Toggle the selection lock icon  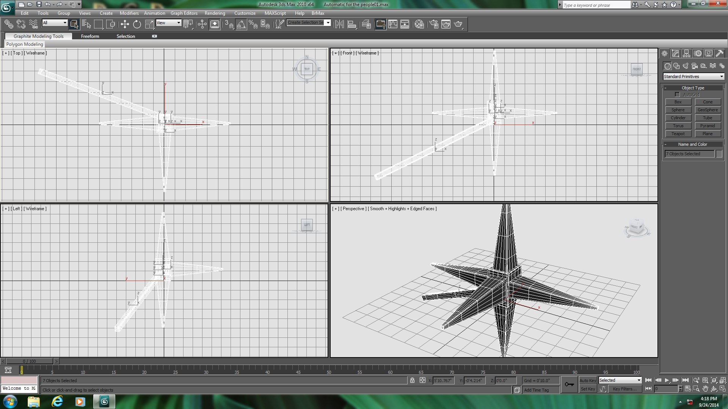pos(412,380)
